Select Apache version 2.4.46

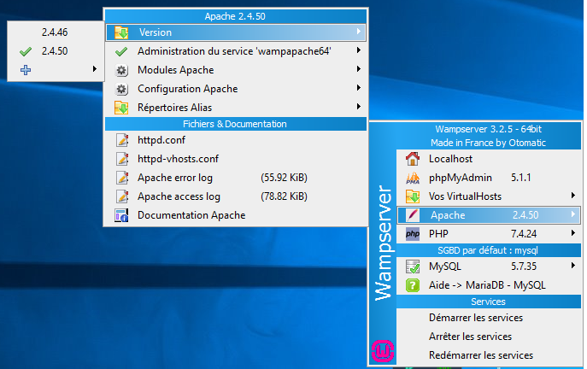(x=55, y=32)
